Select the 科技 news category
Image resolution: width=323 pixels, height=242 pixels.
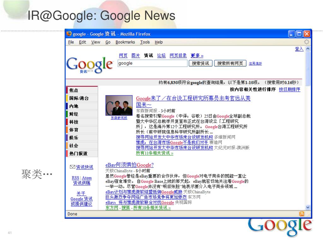click(82, 122)
